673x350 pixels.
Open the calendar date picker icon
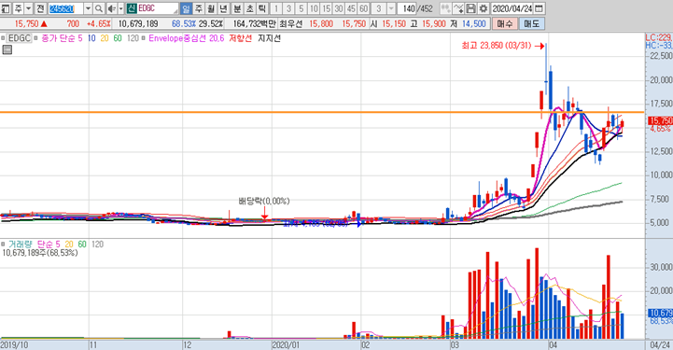540,8
